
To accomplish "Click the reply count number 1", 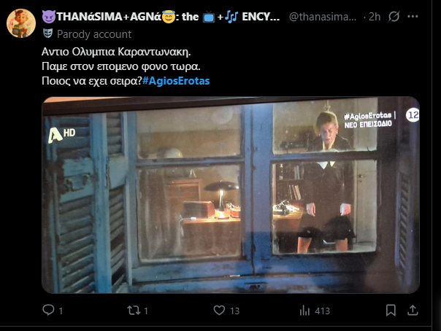I will (x=61, y=311).
